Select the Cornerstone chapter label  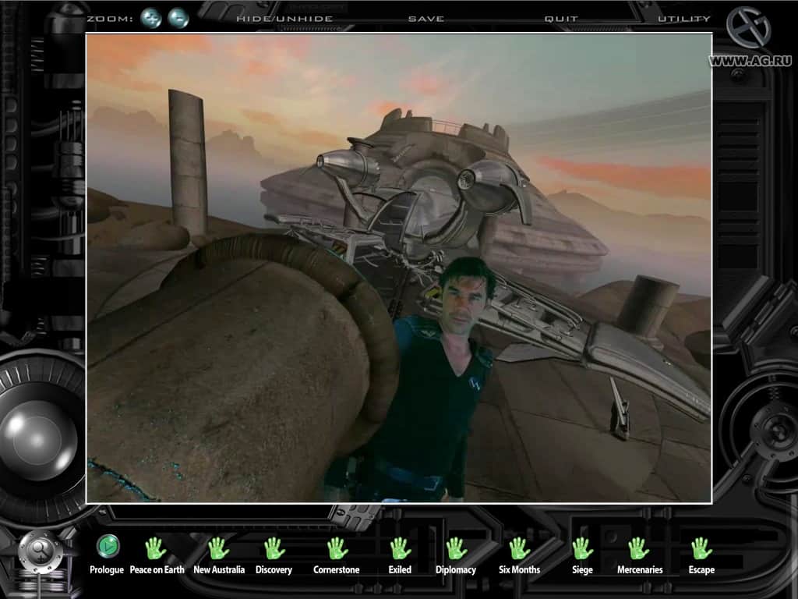(337, 570)
